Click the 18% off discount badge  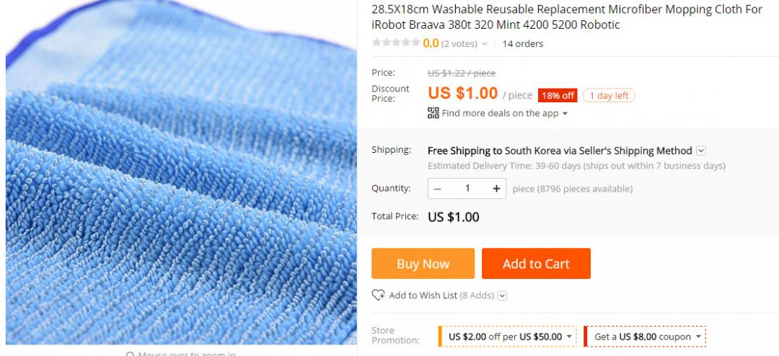click(x=558, y=96)
